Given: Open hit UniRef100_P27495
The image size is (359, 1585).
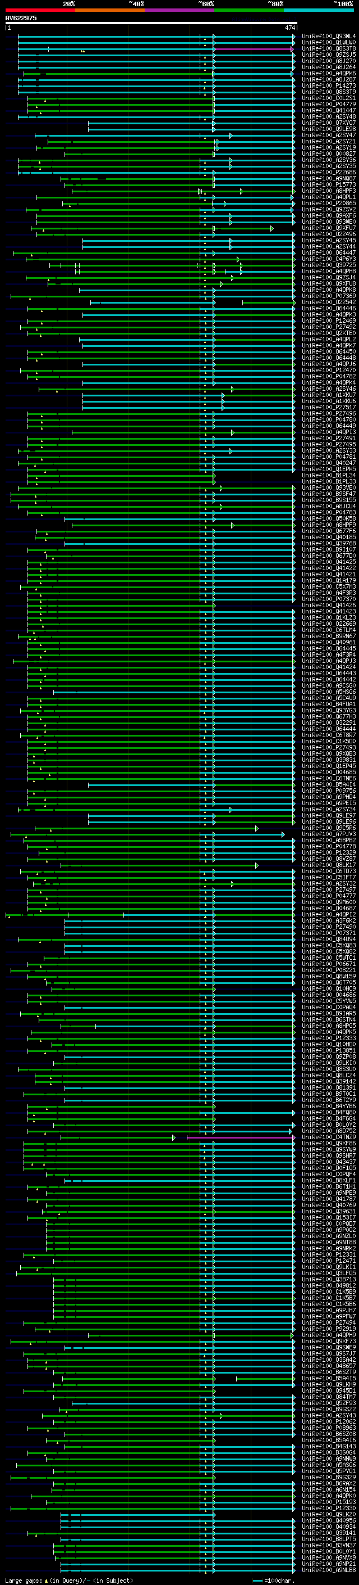Looking at the screenshot, I should coord(329,444).
